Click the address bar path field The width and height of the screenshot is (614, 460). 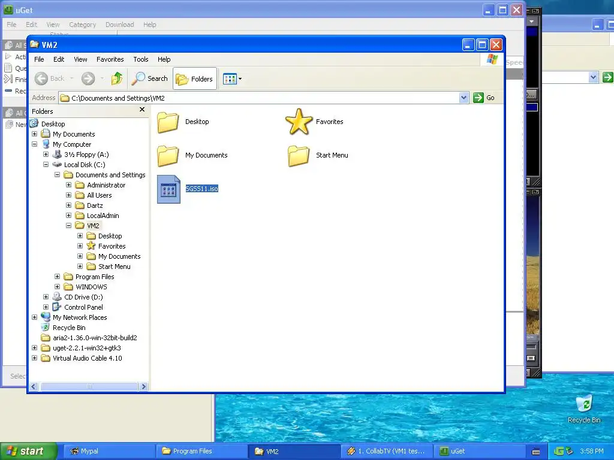pyautogui.click(x=259, y=98)
